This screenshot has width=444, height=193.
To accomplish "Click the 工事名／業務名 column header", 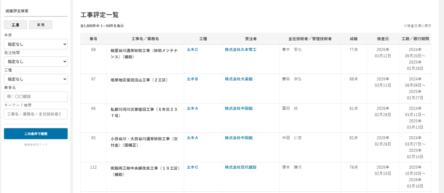I will click(145, 39).
